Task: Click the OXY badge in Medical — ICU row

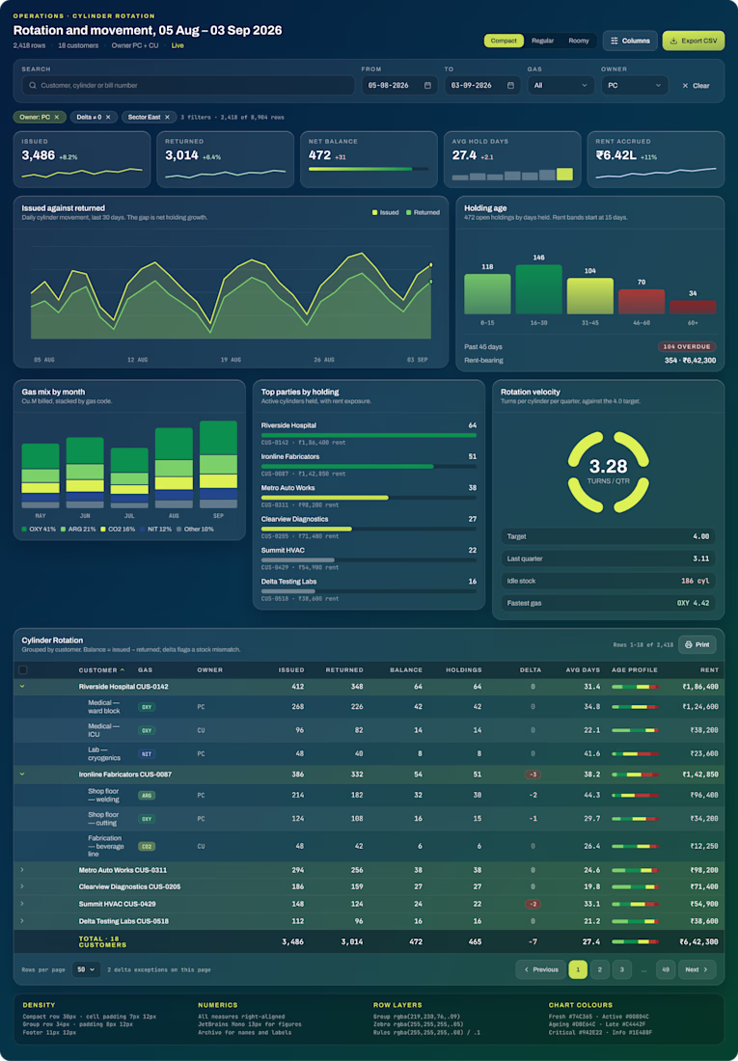Action: 147,730
